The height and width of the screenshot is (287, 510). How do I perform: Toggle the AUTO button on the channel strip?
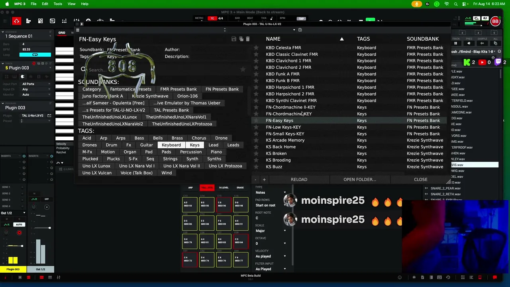tap(19, 225)
